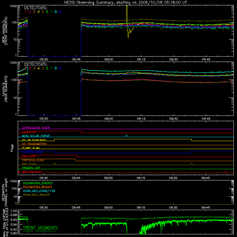Select the olive AAZ_FLAG label
This screenshot has height=237, width=237.
click(29, 164)
